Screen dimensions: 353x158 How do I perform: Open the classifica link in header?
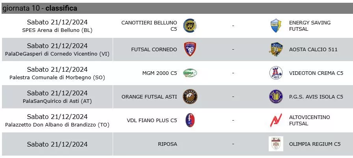[61, 8]
